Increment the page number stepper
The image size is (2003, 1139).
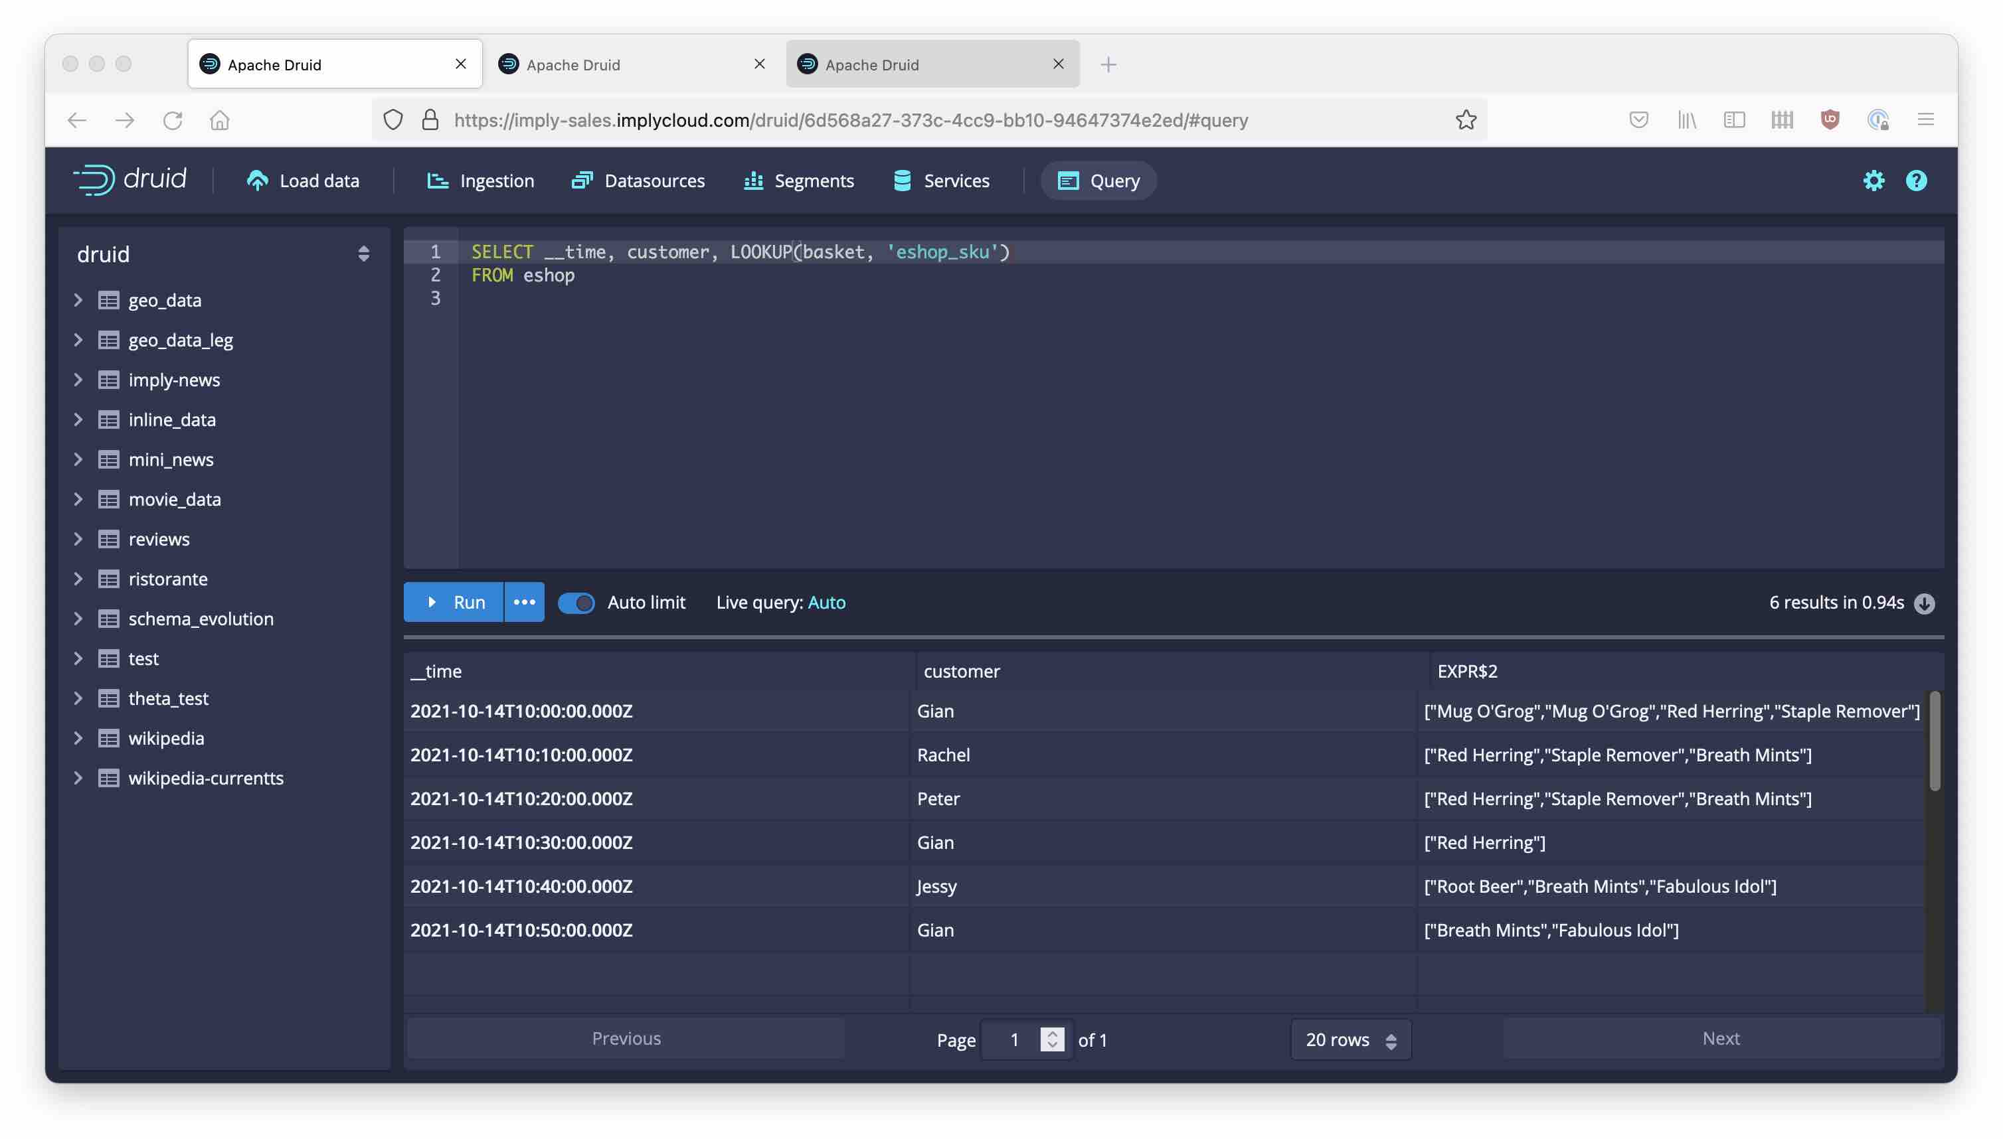click(1052, 1033)
